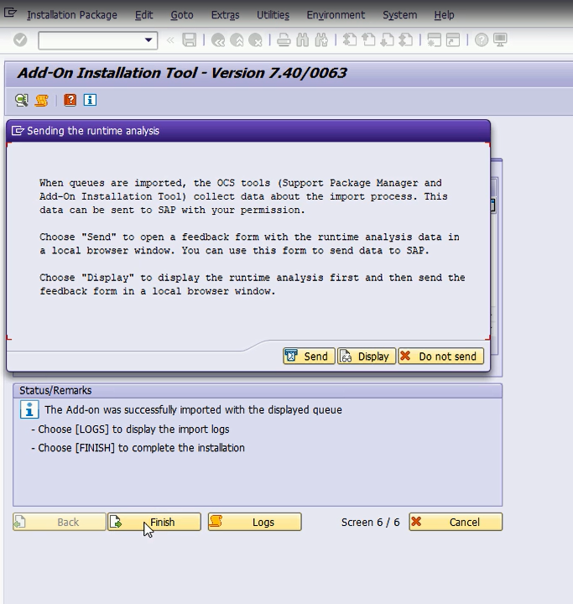Viewport: 573px width, 604px height.
Task: Click Display to view runtime analysis
Action: [366, 357]
